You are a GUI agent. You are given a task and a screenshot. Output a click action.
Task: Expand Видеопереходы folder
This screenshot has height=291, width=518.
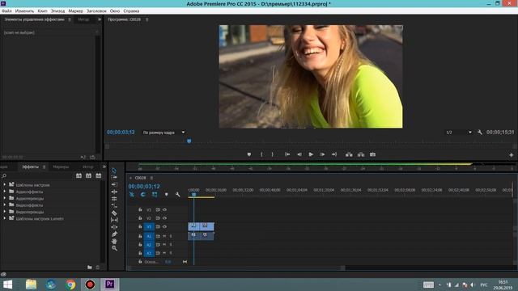[5, 212]
